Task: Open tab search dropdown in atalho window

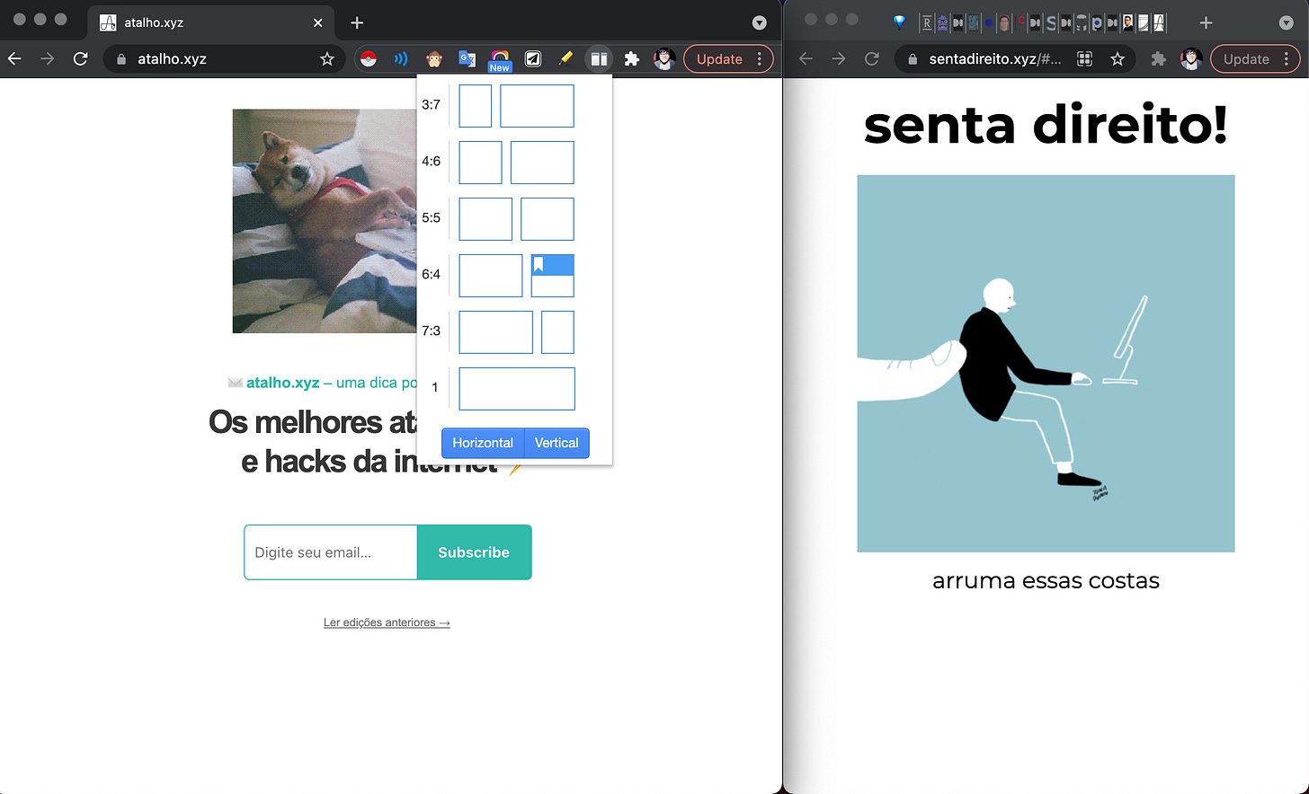Action: [760, 22]
